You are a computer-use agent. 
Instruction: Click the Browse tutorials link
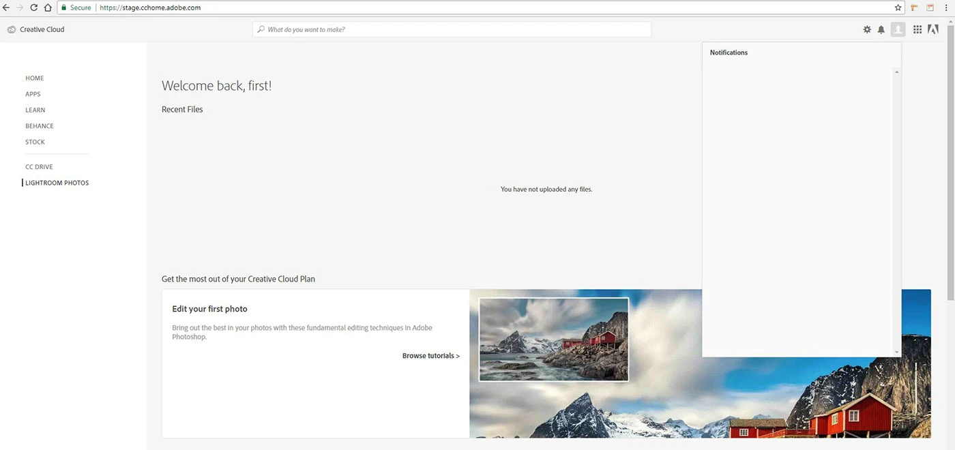coord(430,356)
